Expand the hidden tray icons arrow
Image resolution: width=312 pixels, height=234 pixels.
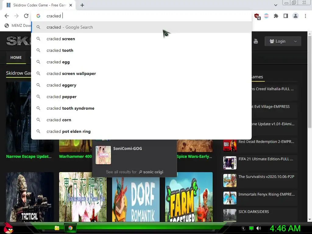coord(243,229)
